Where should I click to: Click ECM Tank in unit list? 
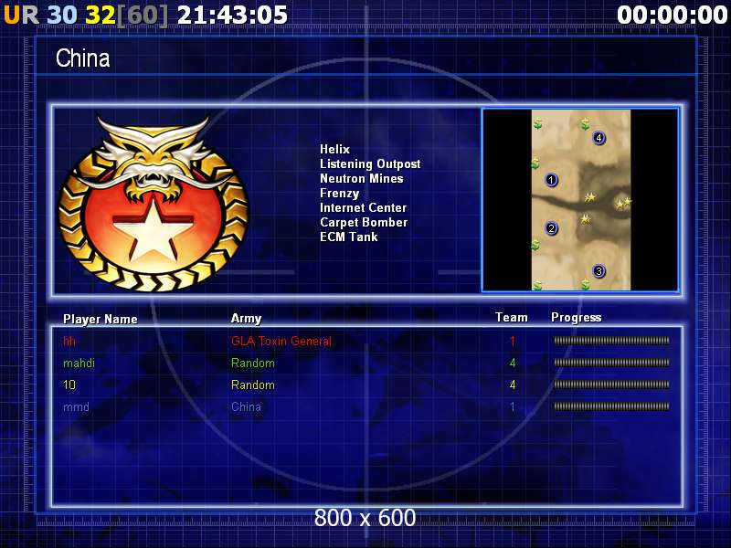coord(349,237)
